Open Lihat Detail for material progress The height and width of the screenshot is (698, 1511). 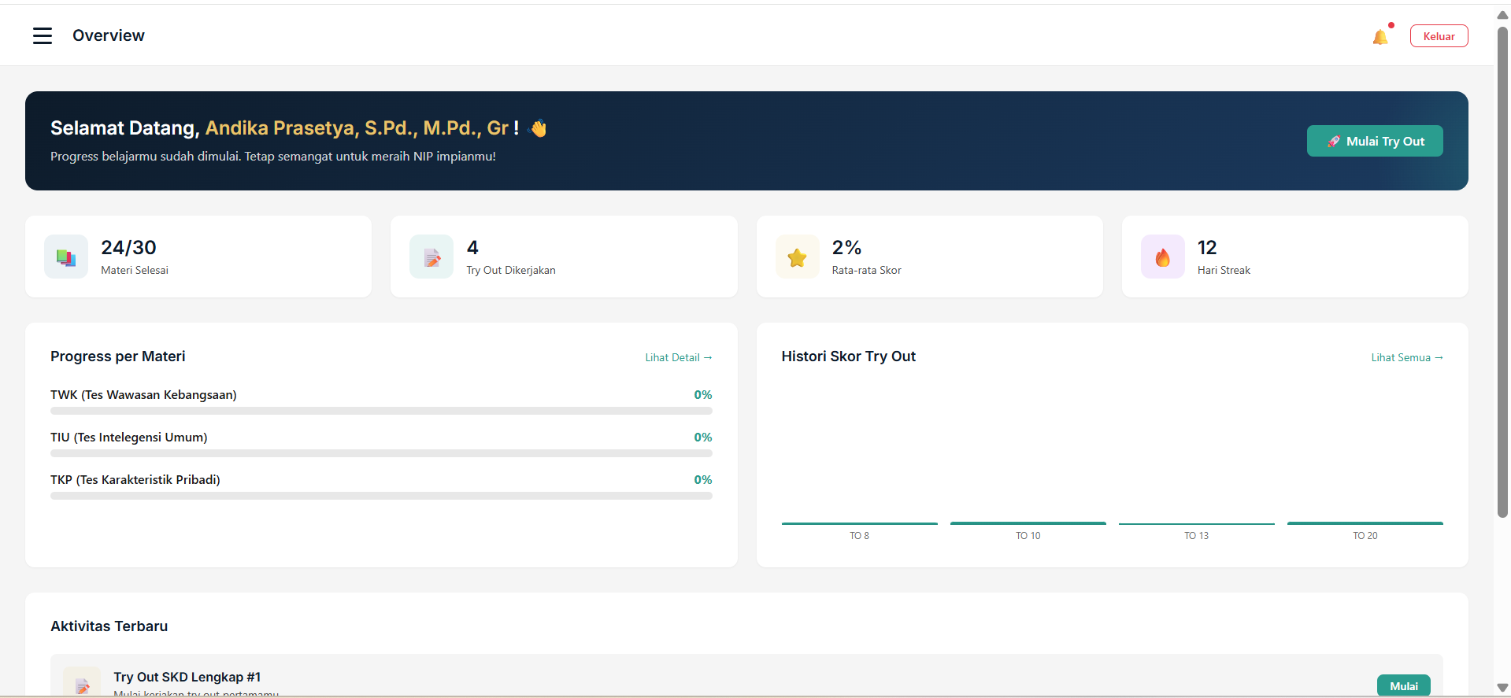(678, 357)
